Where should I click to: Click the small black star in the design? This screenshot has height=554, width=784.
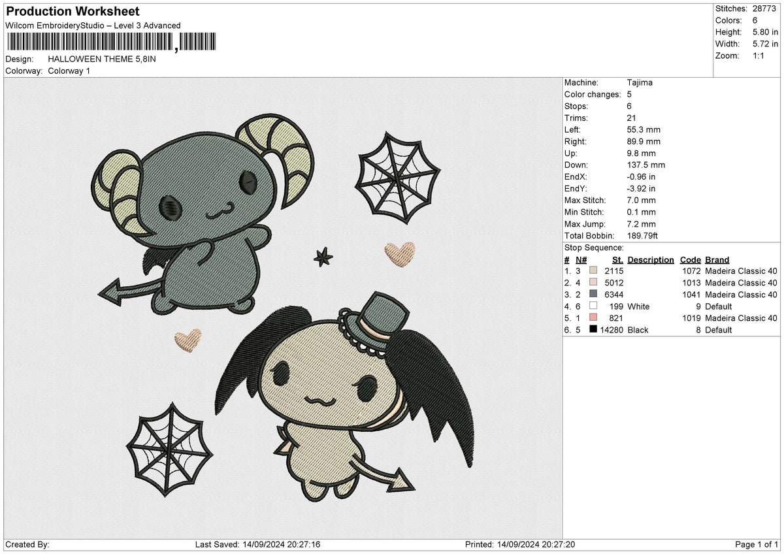(x=323, y=257)
